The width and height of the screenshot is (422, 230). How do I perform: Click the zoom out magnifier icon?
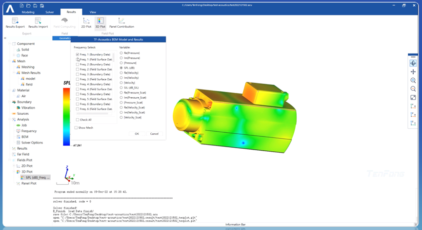coord(413,89)
